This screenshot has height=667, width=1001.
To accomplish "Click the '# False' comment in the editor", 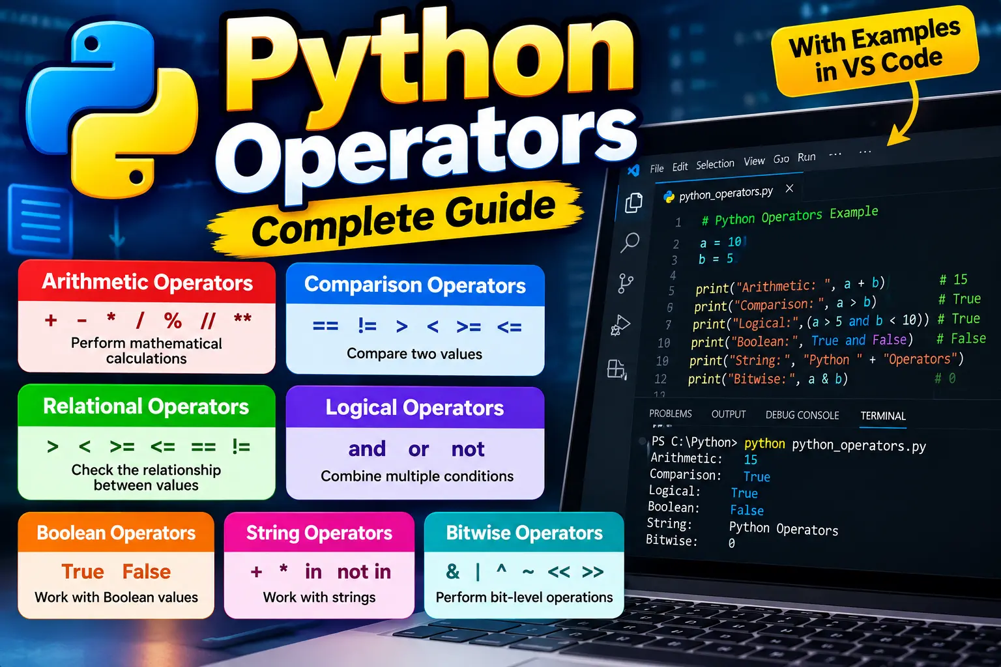I will tap(961, 339).
